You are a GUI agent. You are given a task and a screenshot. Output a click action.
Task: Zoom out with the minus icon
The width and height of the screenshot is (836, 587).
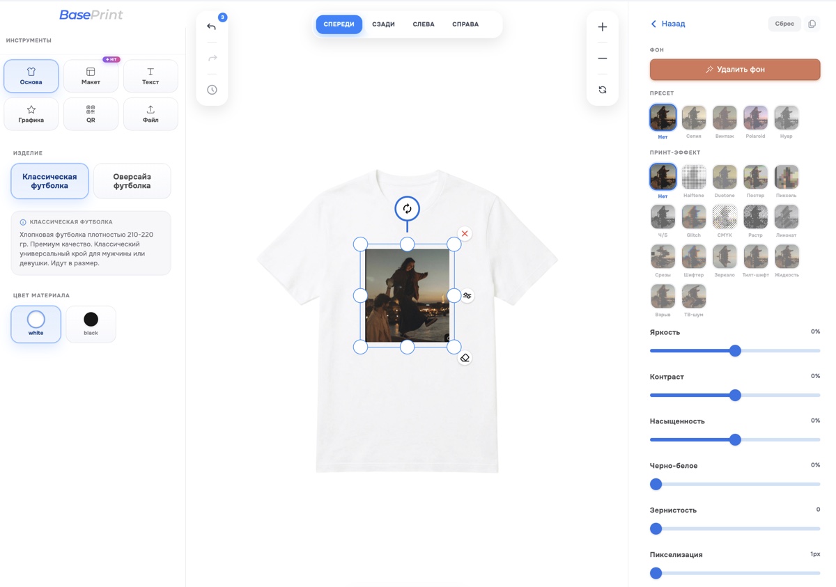click(x=603, y=58)
